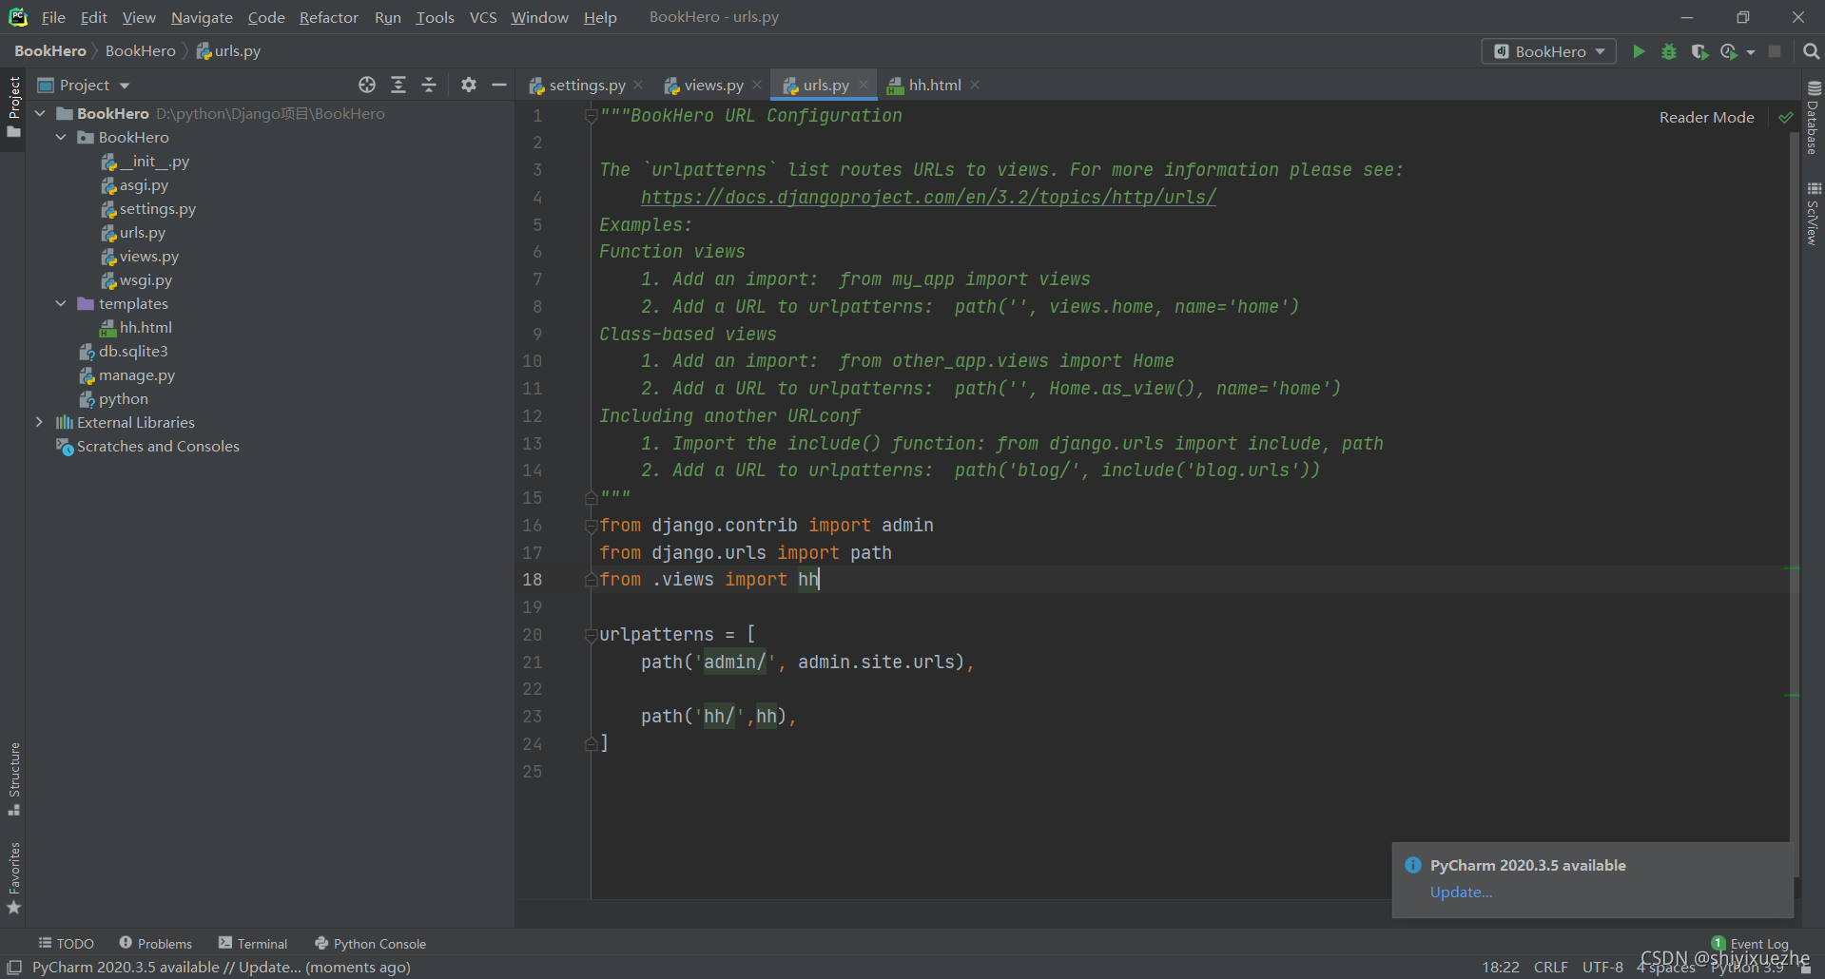Collapse the inner BookHero package folder
This screenshot has width=1825, height=979.
click(x=61, y=137)
